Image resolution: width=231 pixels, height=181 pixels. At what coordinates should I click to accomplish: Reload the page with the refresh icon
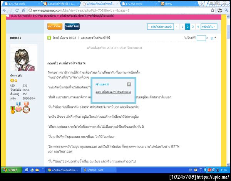[x=17, y=10]
